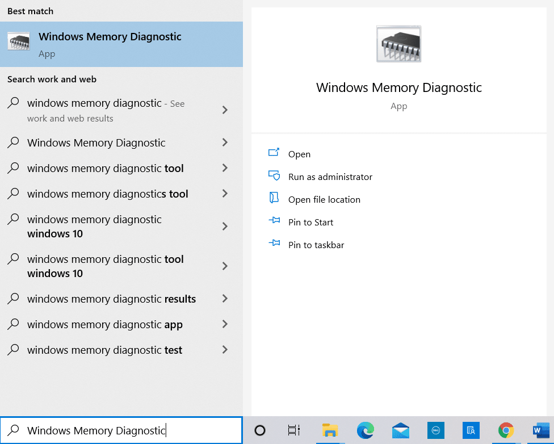Click the Windows Memory Diagnostic preview image

coord(398,43)
